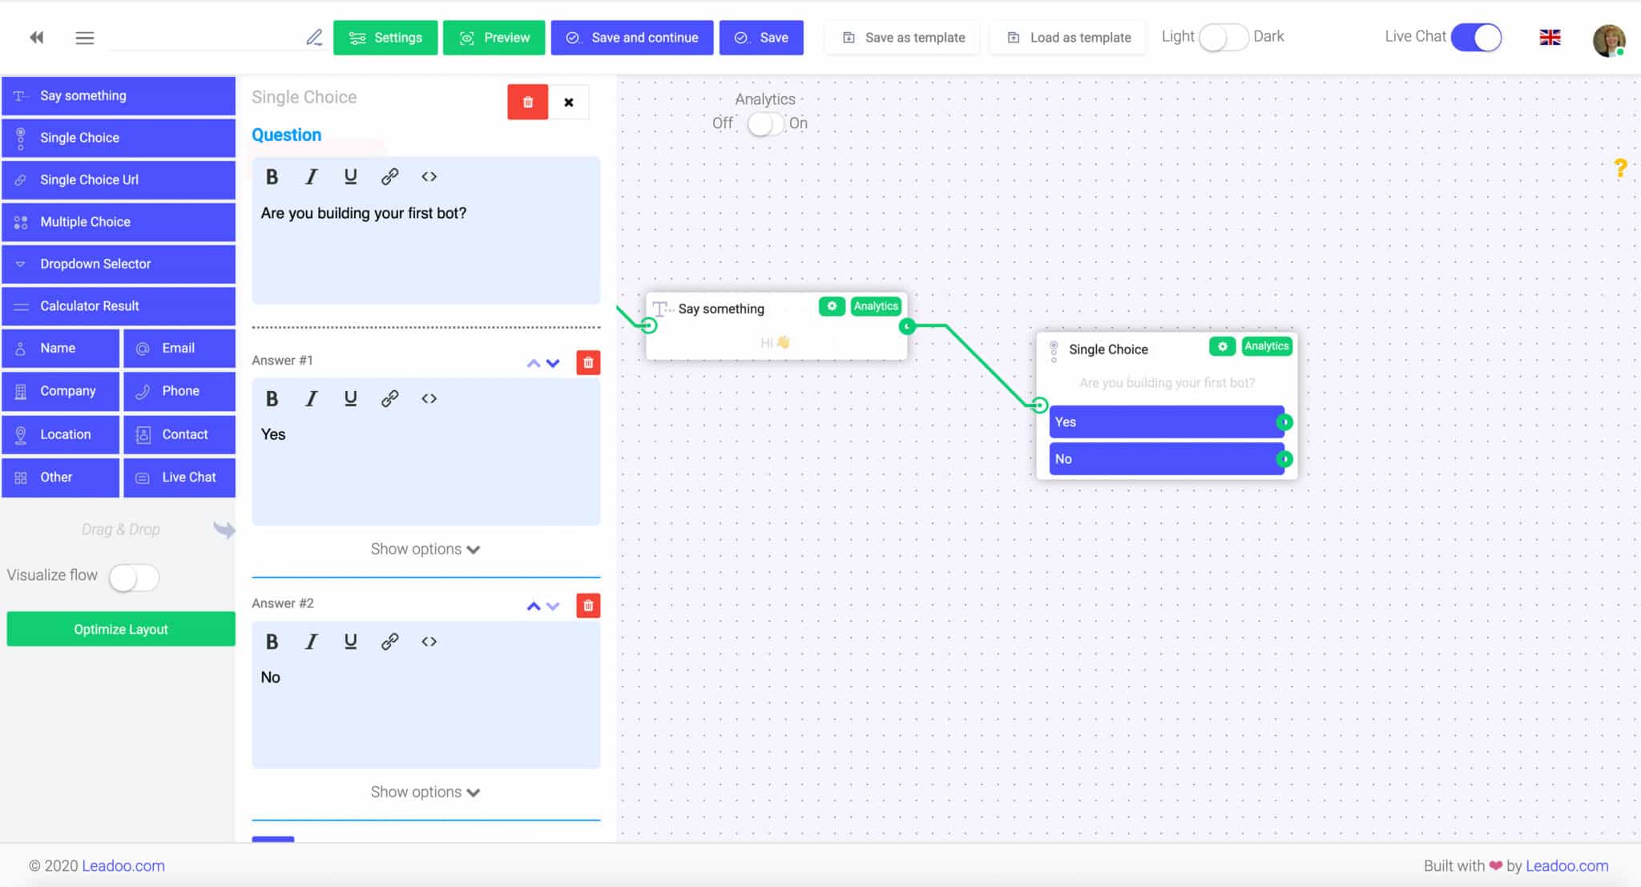The width and height of the screenshot is (1641, 887).
Task: Expand Show options under Answer #2
Action: 425,792
